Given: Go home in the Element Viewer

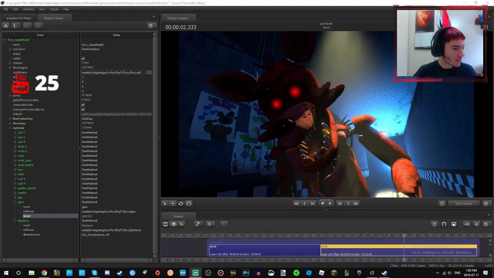Looking at the screenshot, I should coord(5,25).
